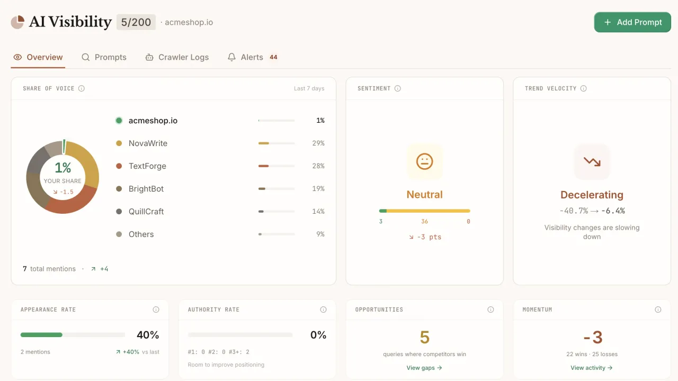Click the decelerating downward trend icon
The height and width of the screenshot is (381, 678).
coord(592,161)
